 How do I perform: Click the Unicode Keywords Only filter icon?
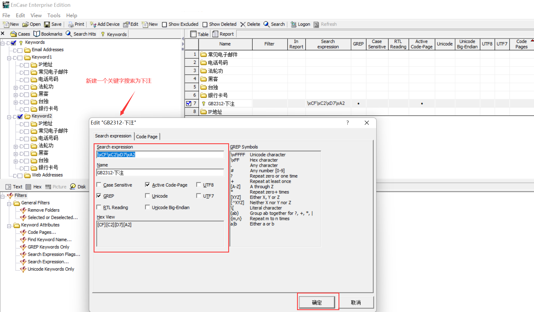click(23, 269)
